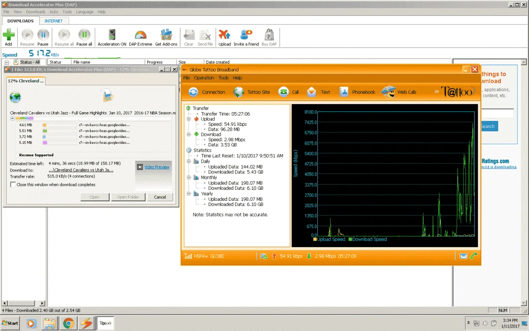Image resolution: width=529 pixels, height=331 pixels.
Task: Open the DAP Language menu
Action: click(x=85, y=12)
